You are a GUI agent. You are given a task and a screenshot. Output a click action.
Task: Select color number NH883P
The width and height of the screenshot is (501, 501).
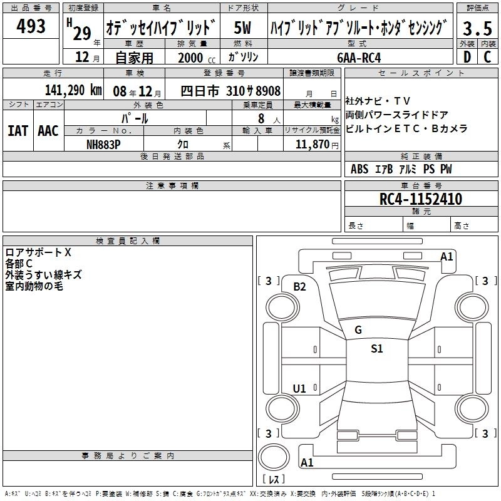(x=103, y=145)
